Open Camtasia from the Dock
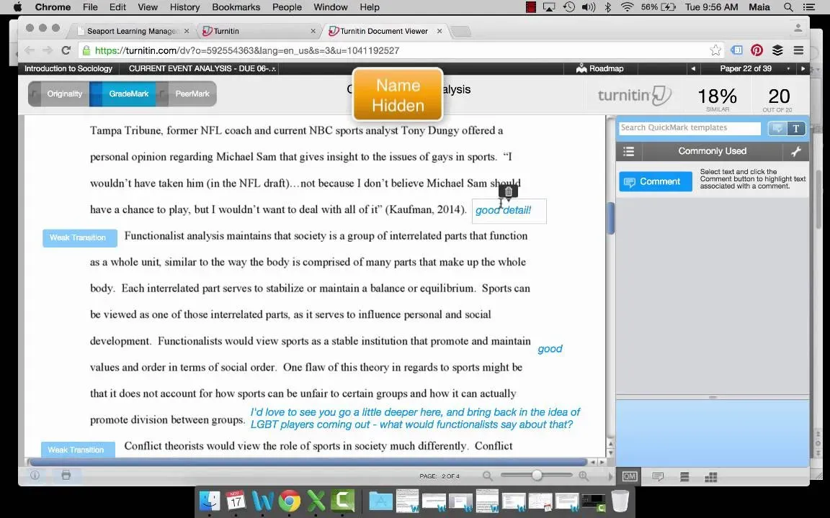This screenshot has height=518, width=830. click(342, 501)
